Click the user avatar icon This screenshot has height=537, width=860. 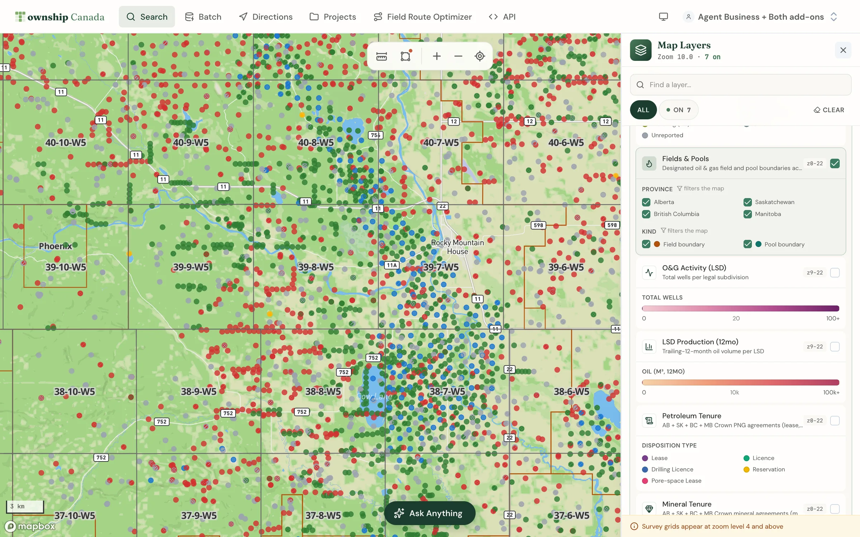click(x=688, y=17)
